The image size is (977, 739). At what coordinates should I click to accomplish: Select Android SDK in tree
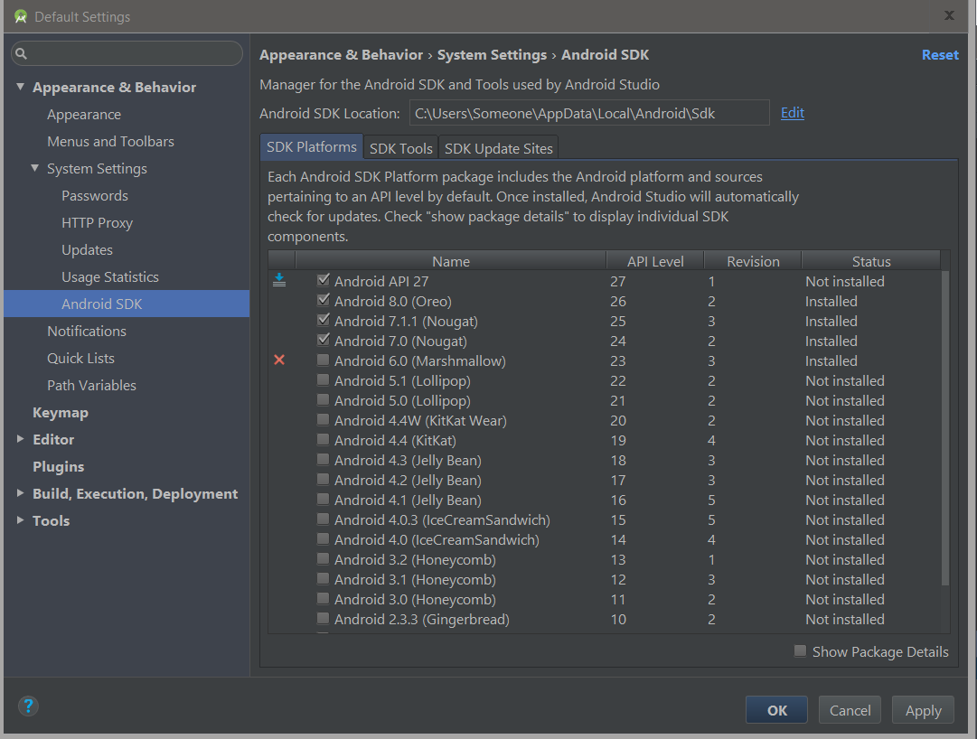click(x=127, y=304)
